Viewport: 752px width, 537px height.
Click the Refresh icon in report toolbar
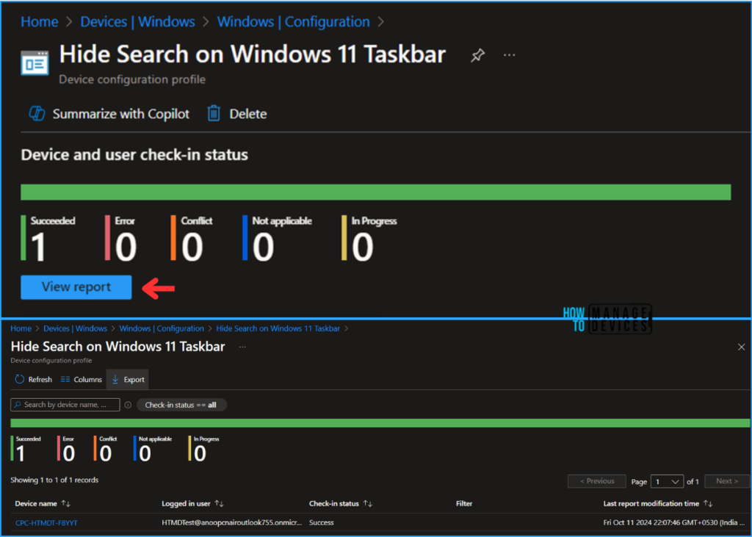pos(20,379)
